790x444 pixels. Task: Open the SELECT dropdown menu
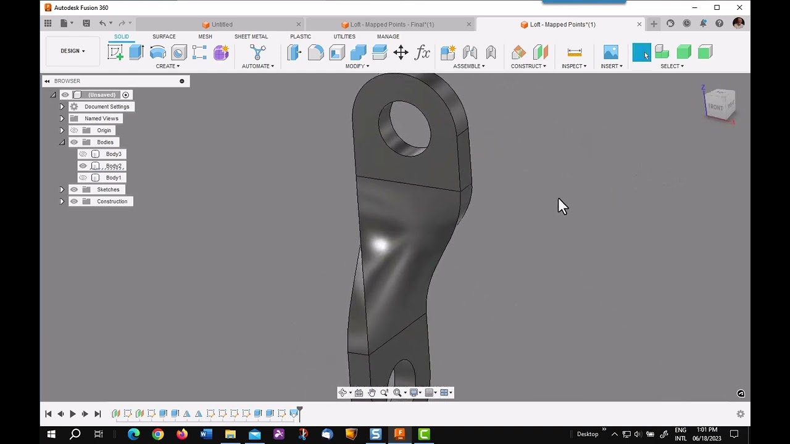click(672, 66)
